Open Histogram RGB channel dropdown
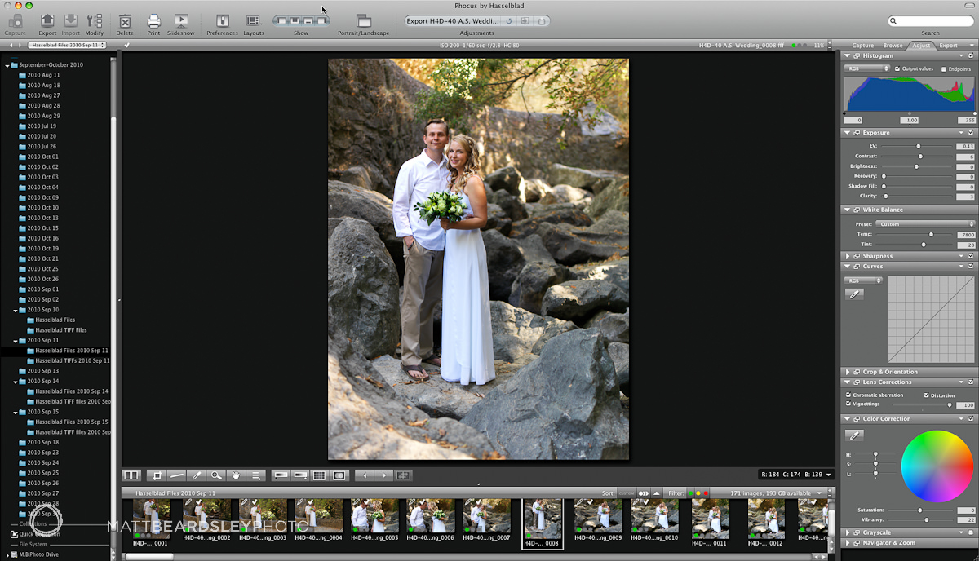979x561 pixels. coord(866,68)
